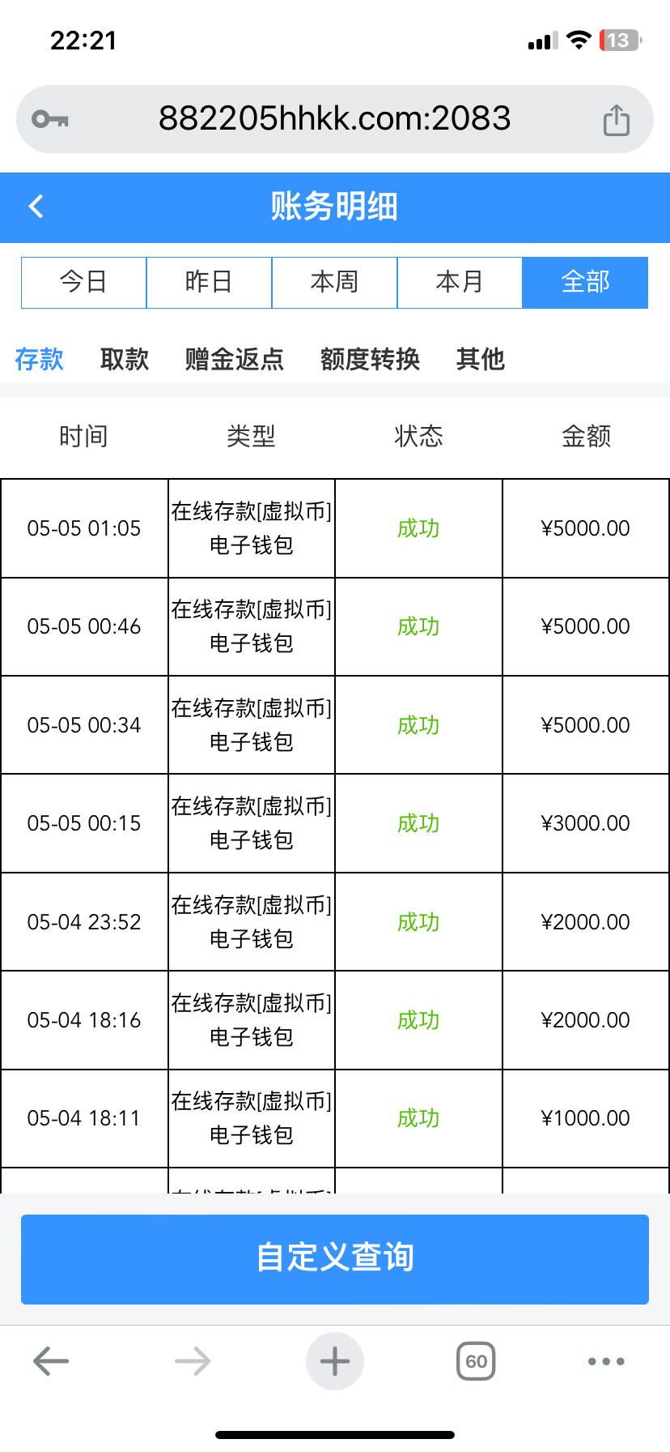Switch to the 赠金返点 category
The width and height of the screenshot is (670, 1452).
(x=235, y=359)
